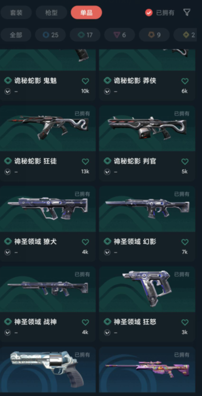Select the 单品 tab
Viewport: 202px width, 396px height.
(86, 13)
